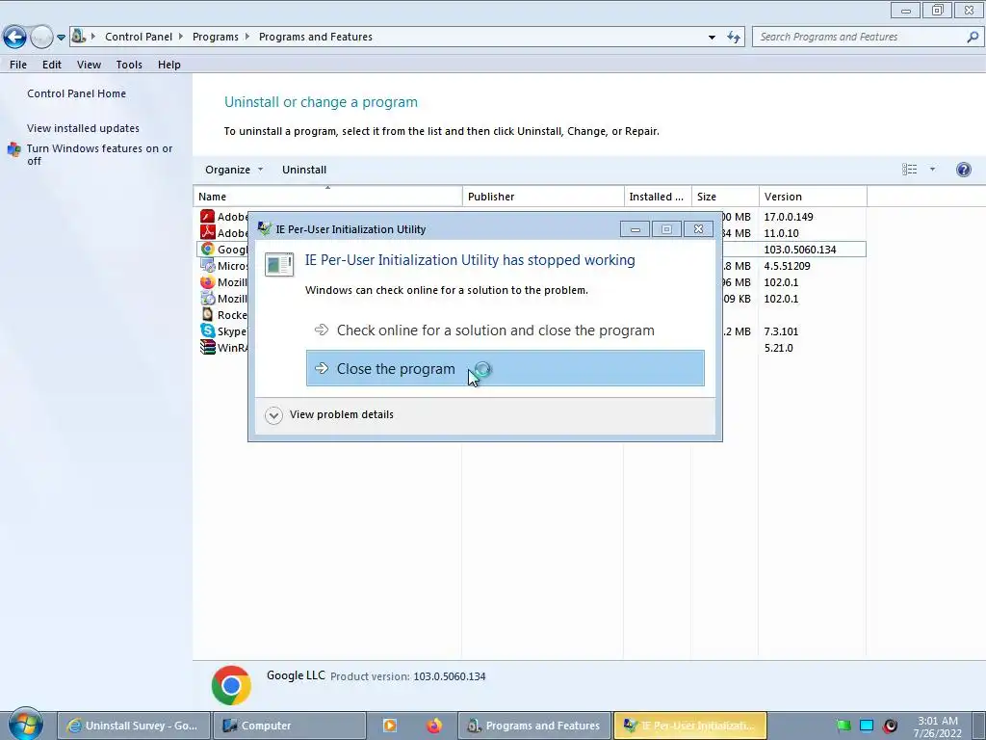Viewport: 986px width, 740px height.
Task: Click the Google Chrome list icon
Action: [x=207, y=250]
